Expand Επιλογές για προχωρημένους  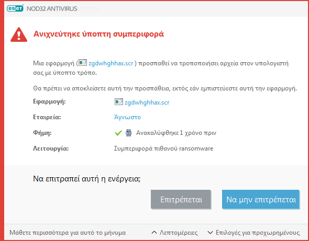click(253, 233)
